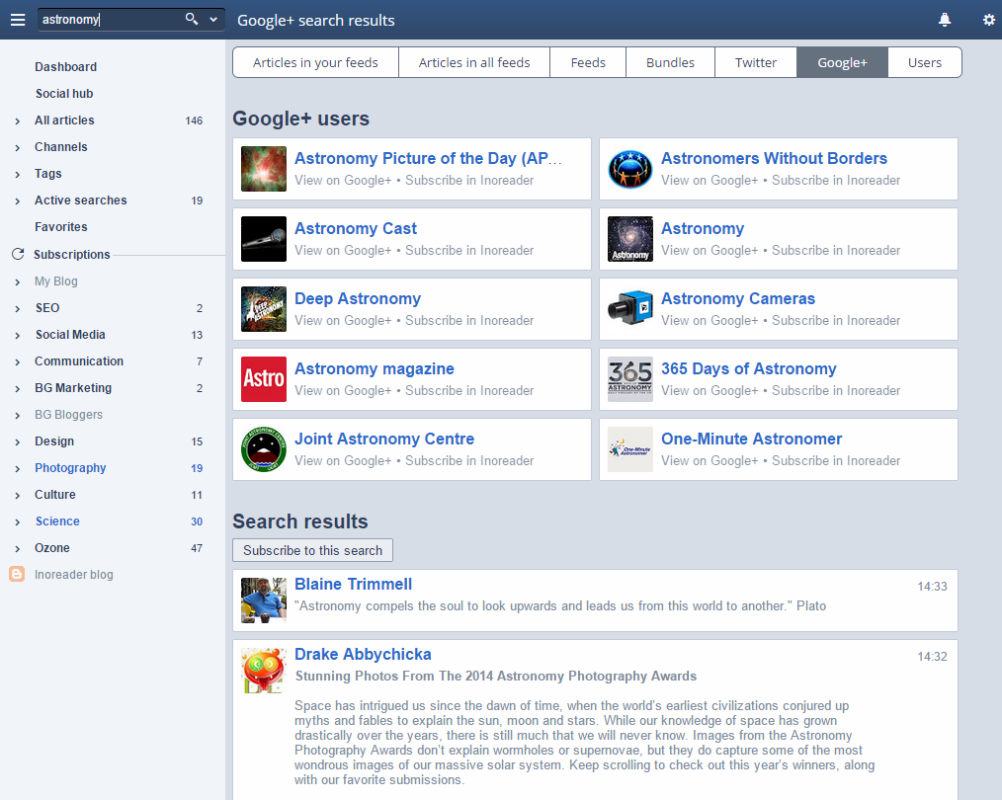1002x800 pixels.
Task: Click the Science unread count 30
Action: (197, 521)
